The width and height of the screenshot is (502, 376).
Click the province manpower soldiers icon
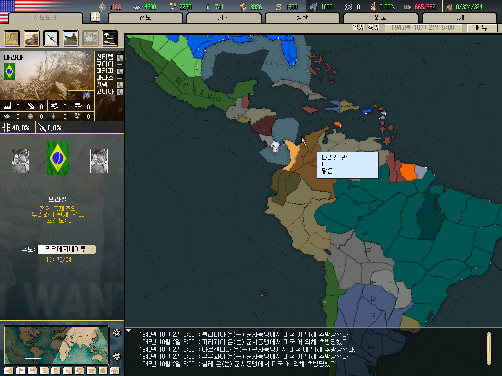tap(86, 95)
